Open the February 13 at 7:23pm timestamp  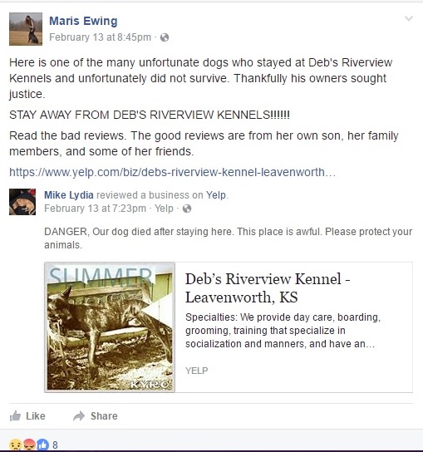point(95,209)
